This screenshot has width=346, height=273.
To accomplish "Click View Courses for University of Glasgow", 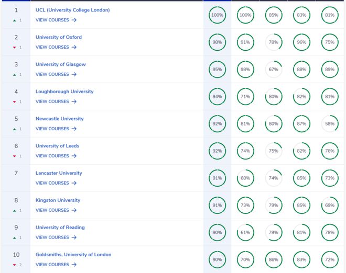I will click(x=56, y=74).
